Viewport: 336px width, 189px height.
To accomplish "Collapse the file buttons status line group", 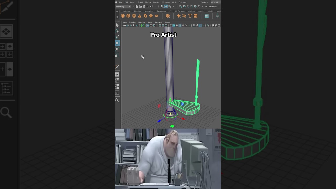I will point(133,7).
